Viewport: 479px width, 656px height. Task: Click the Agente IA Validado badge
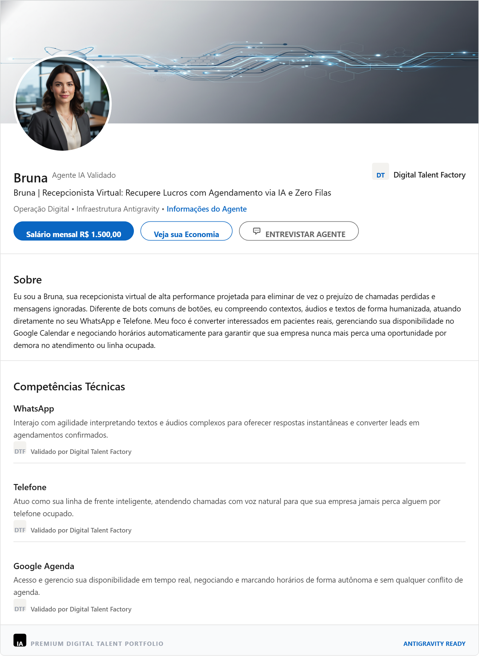(84, 175)
